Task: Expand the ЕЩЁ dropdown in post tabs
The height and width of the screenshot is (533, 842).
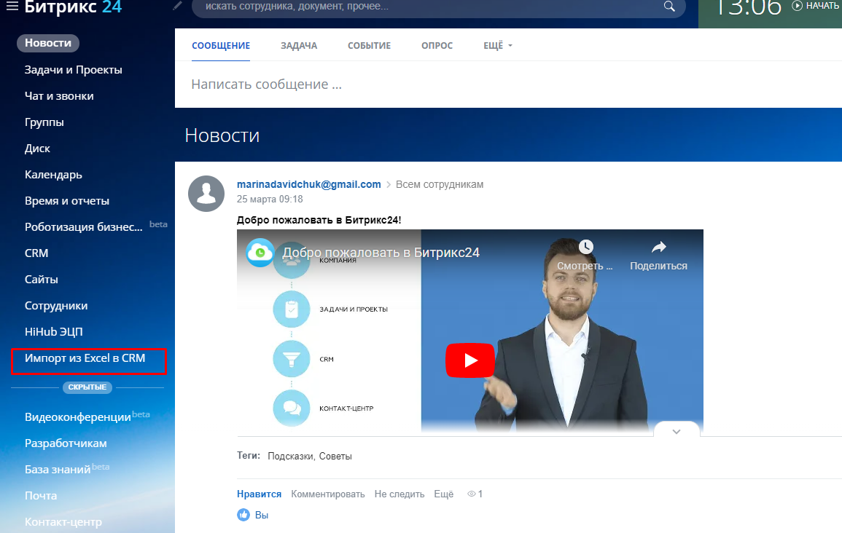Action: coord(498,45)
